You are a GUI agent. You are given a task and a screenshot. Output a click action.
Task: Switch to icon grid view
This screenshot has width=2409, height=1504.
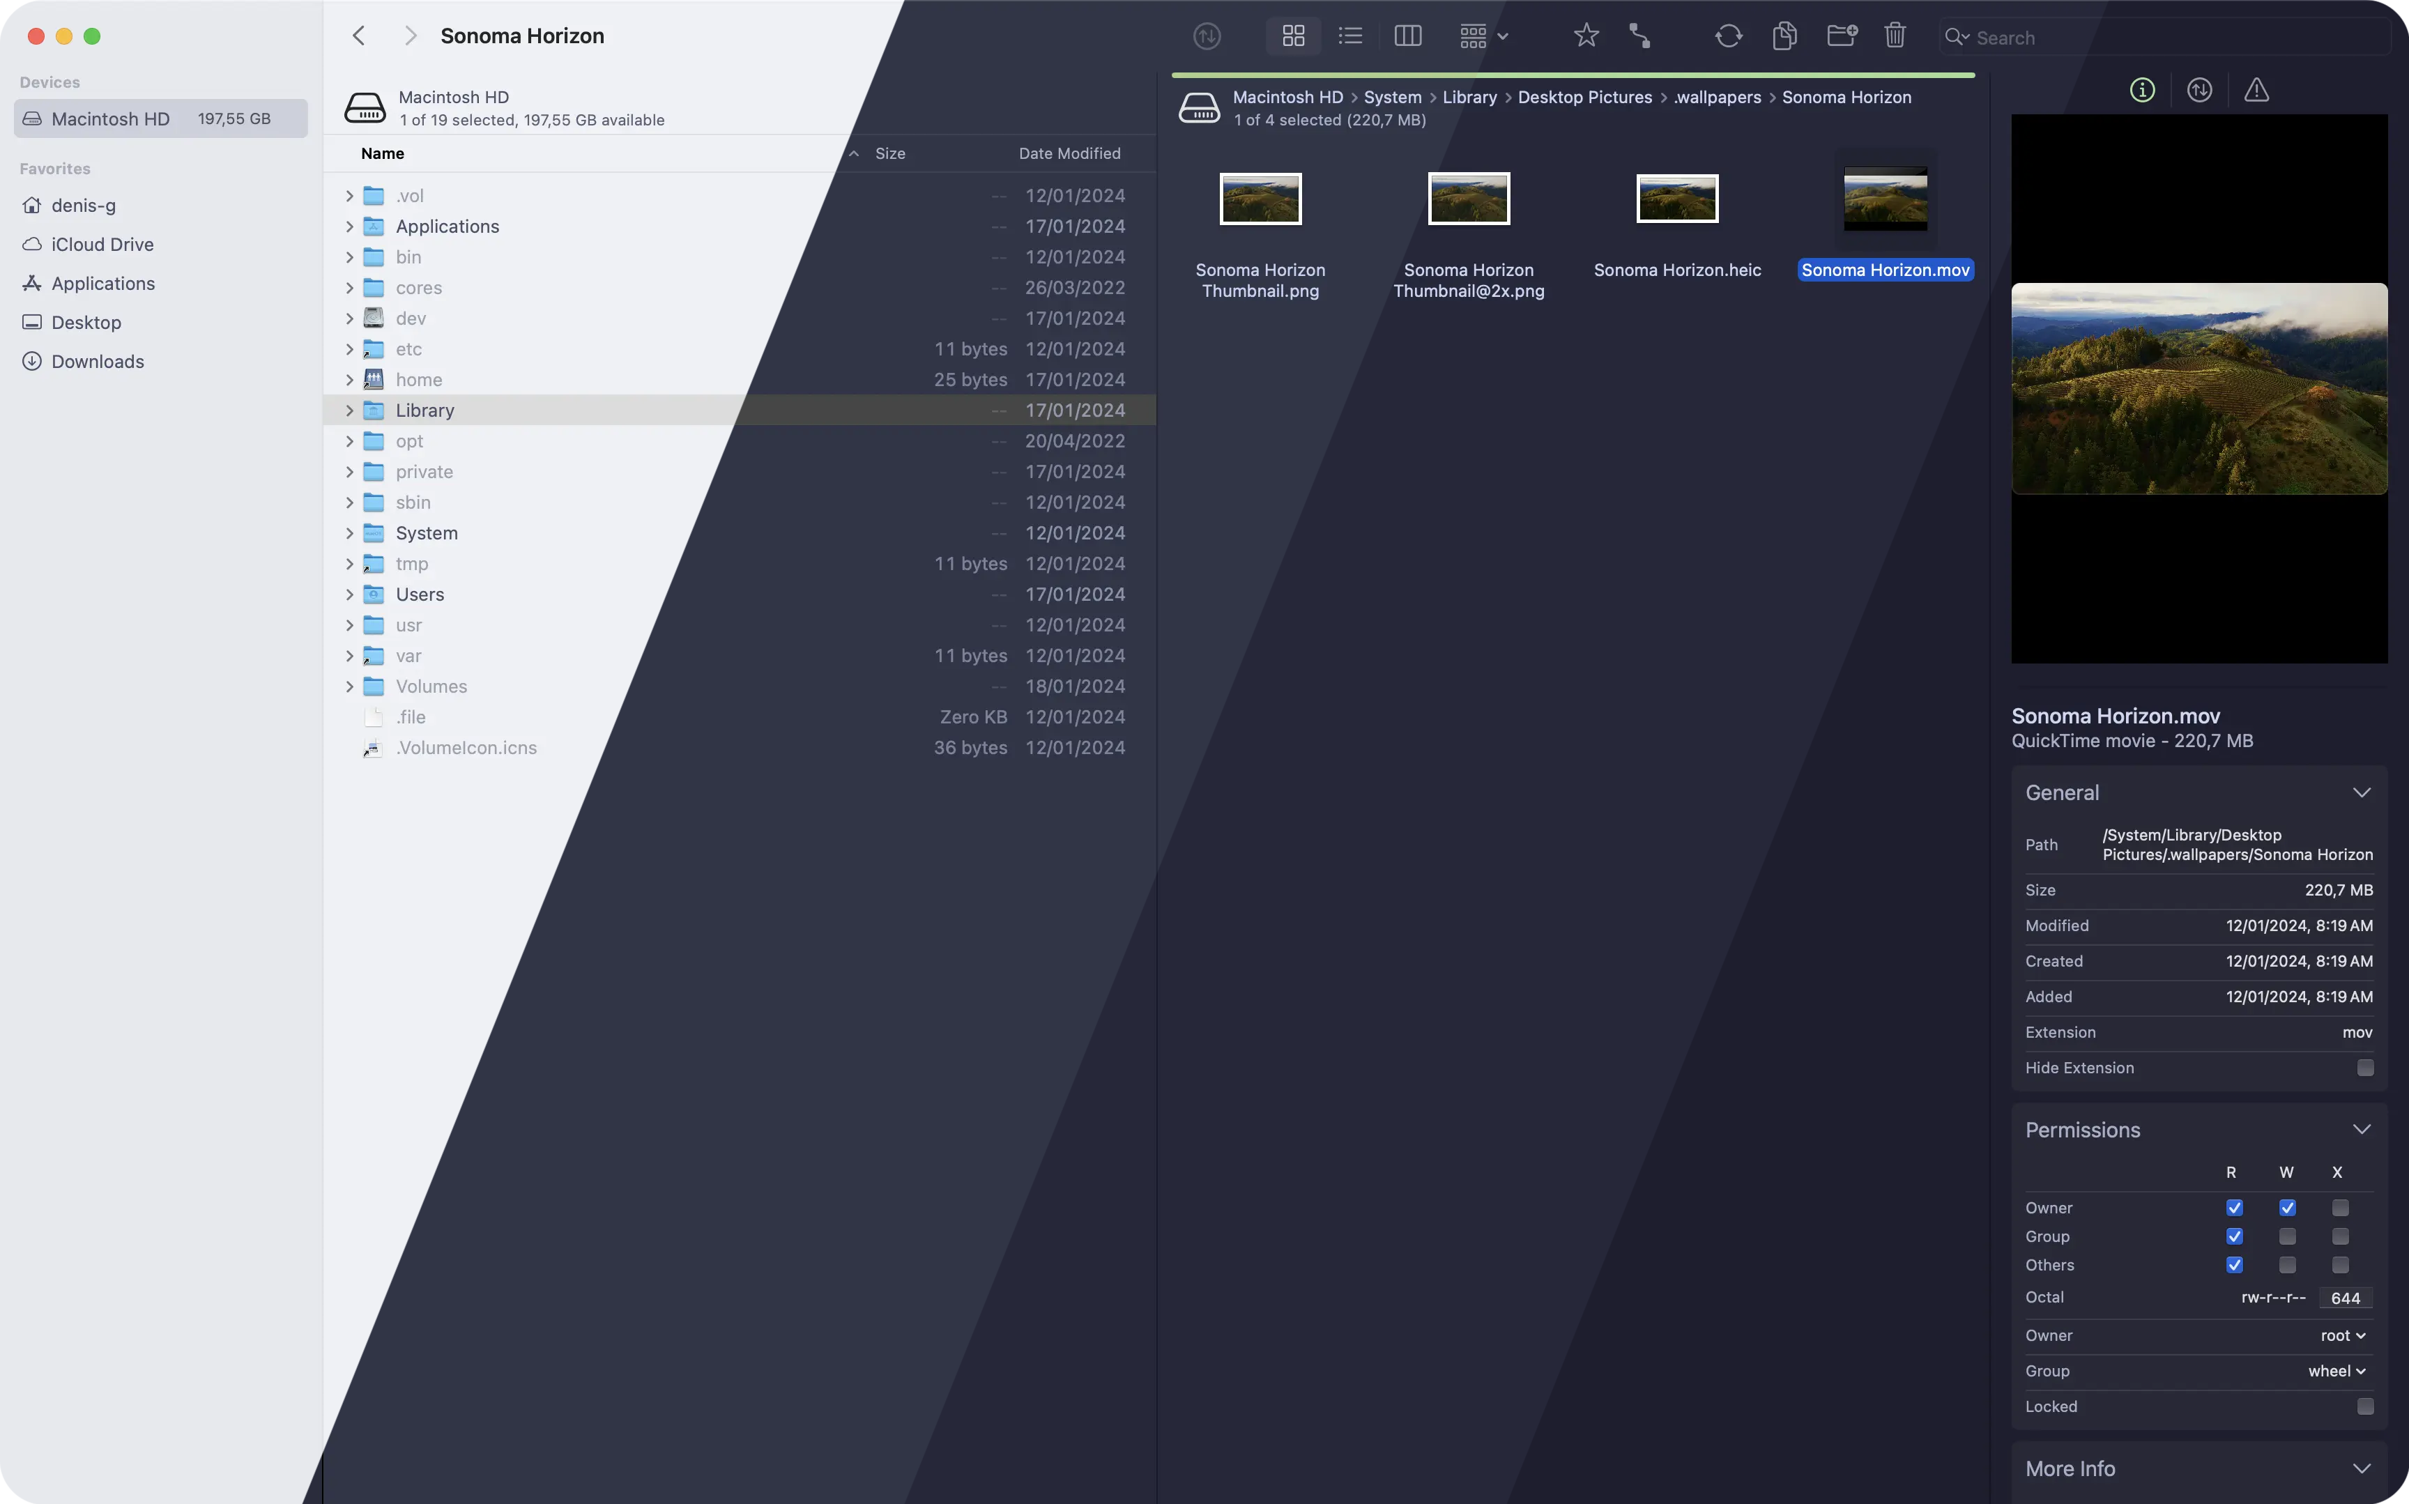[x=1293, y=37]
